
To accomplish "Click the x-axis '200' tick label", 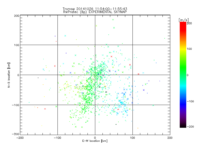I will (x=170, y=138).
